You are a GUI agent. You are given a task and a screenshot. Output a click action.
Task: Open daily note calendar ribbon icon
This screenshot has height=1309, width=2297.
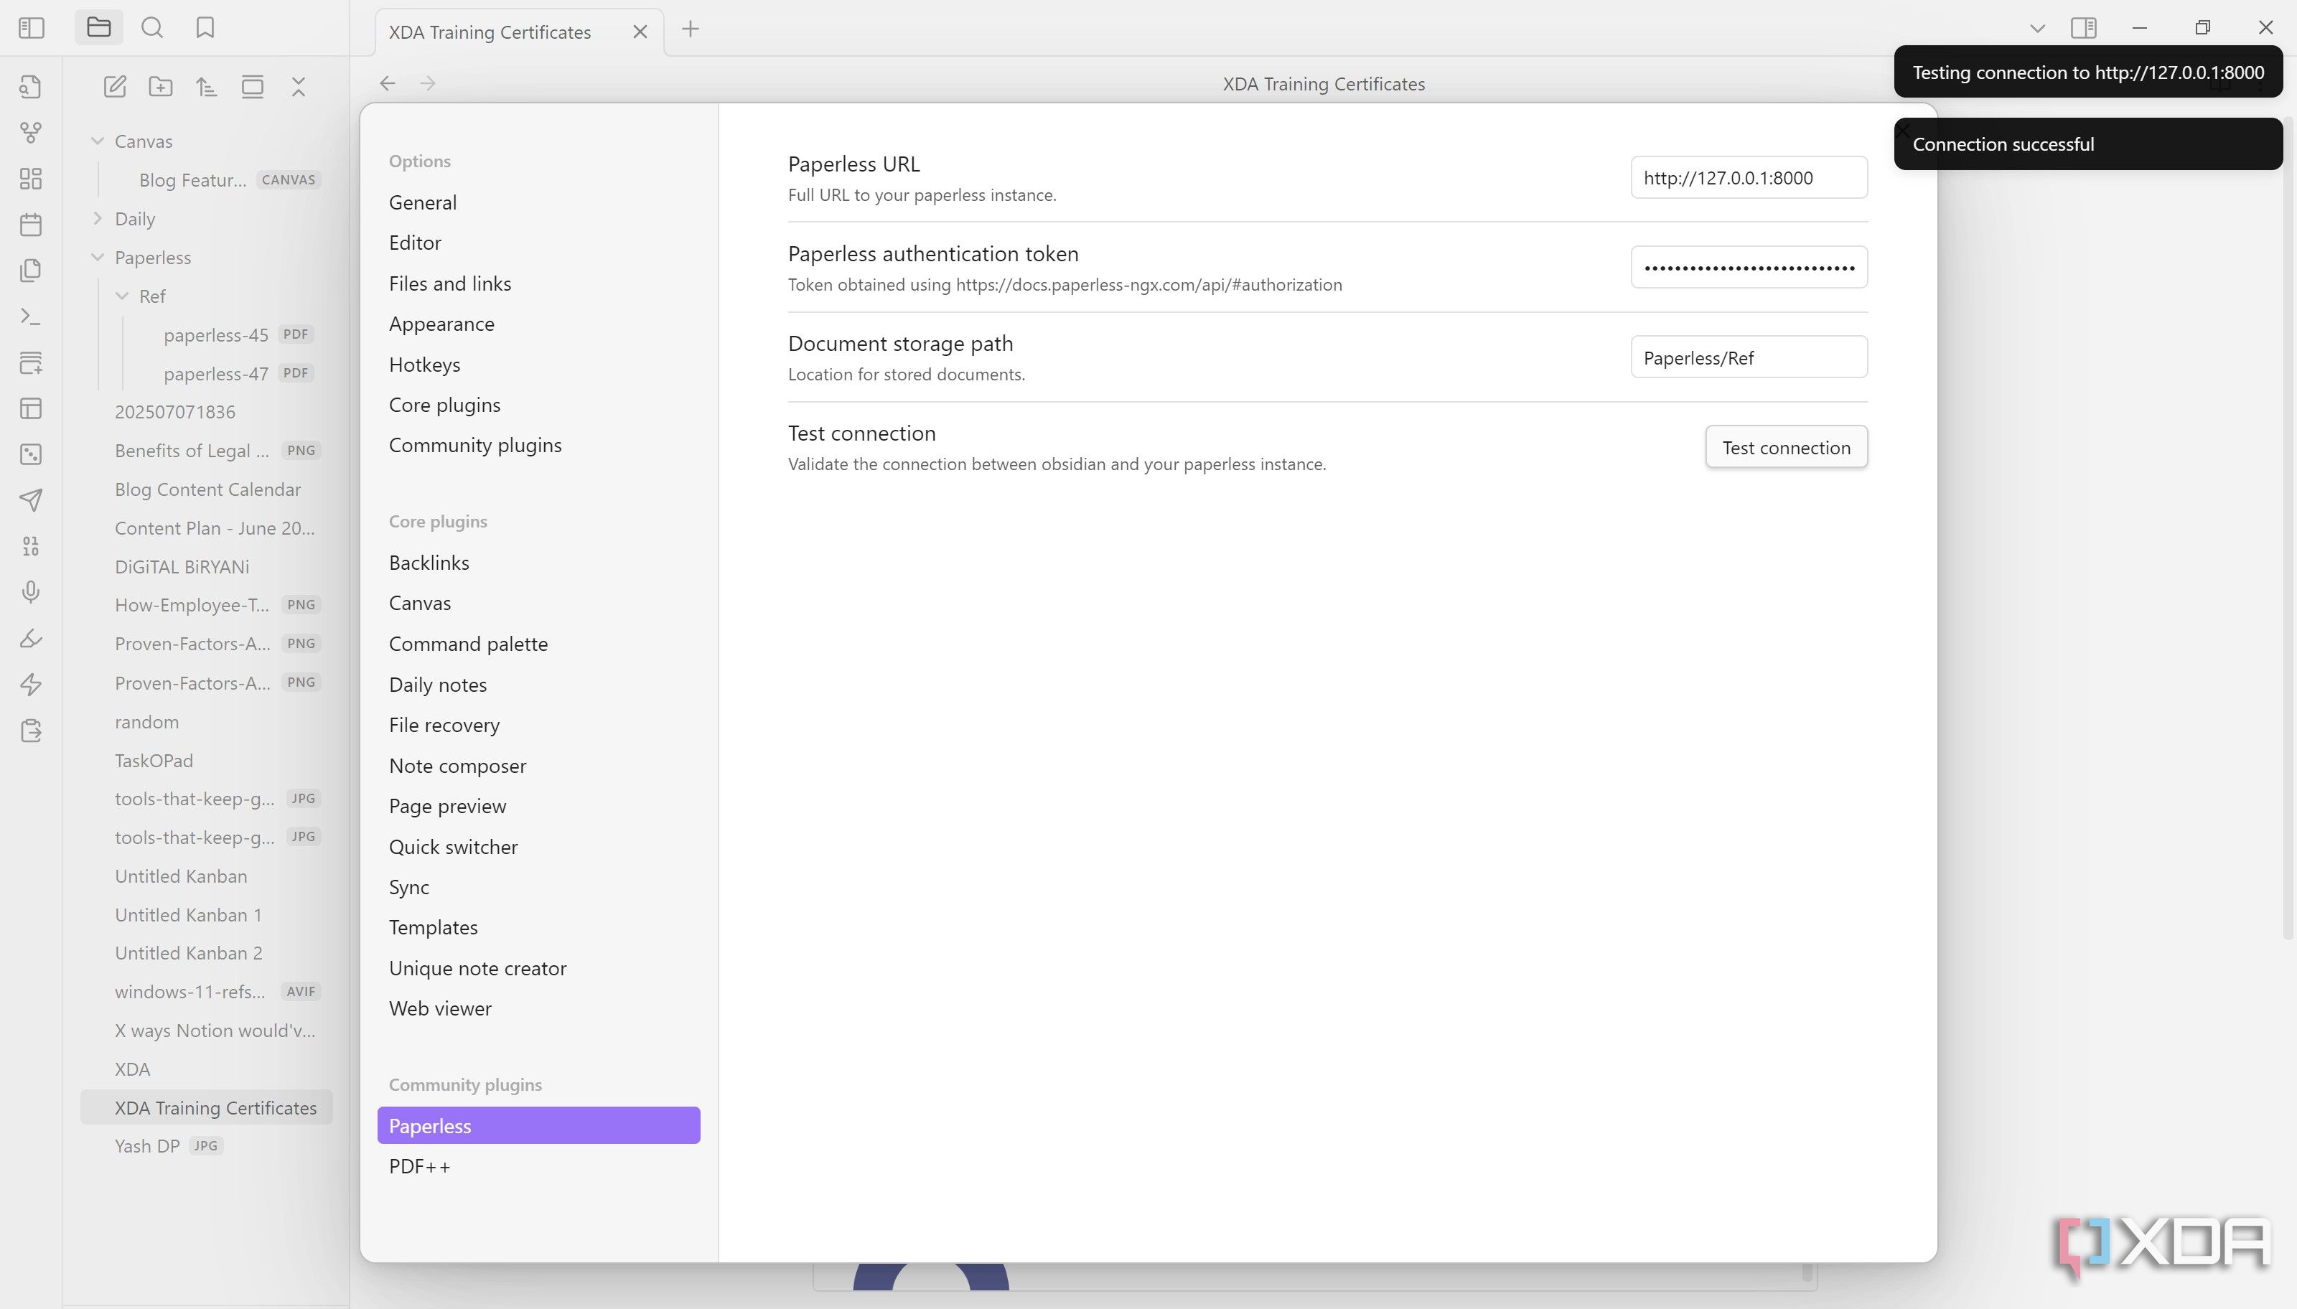pos(31,224)
